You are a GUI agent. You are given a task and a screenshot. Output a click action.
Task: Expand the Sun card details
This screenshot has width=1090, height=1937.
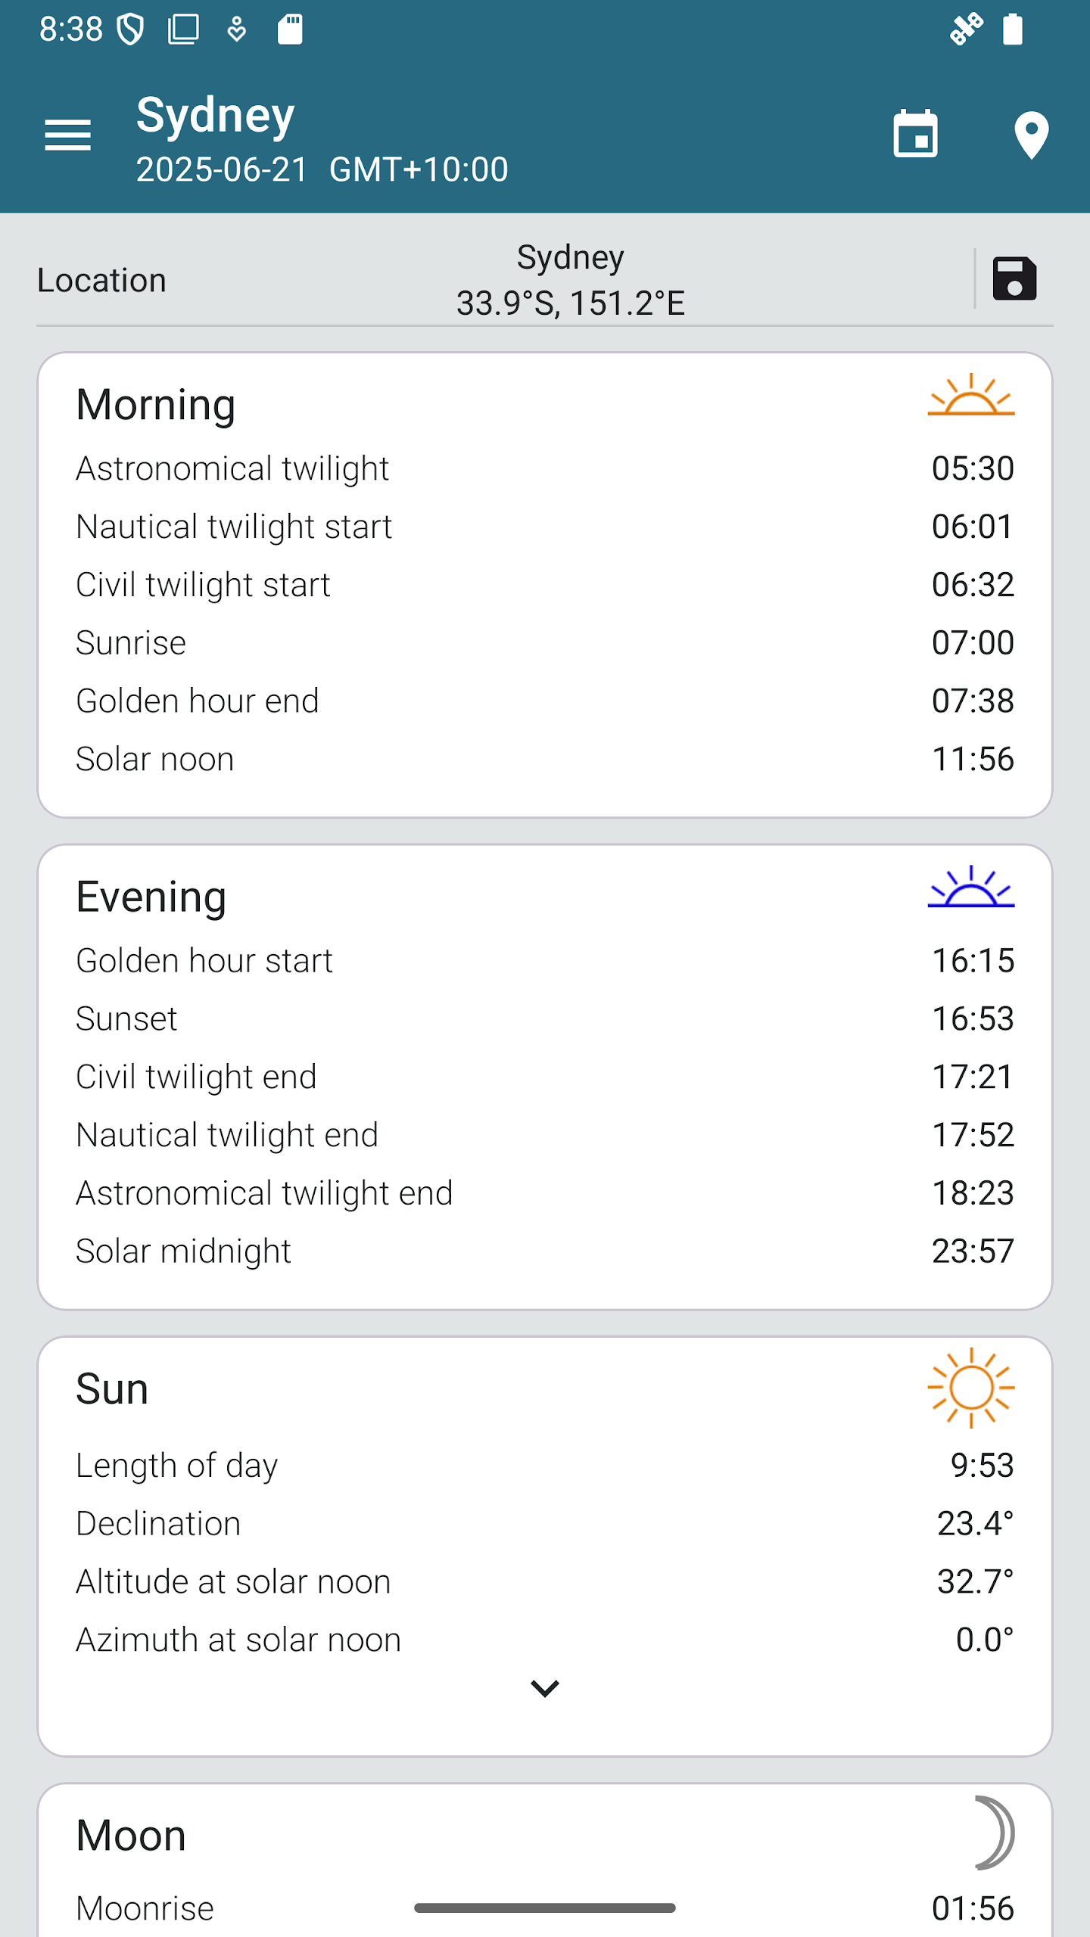point(545,1689)
